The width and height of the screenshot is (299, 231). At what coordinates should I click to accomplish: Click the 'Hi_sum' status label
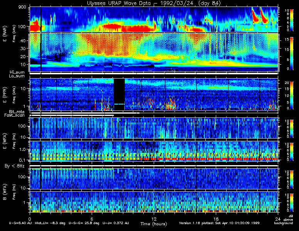pos(17,72)
